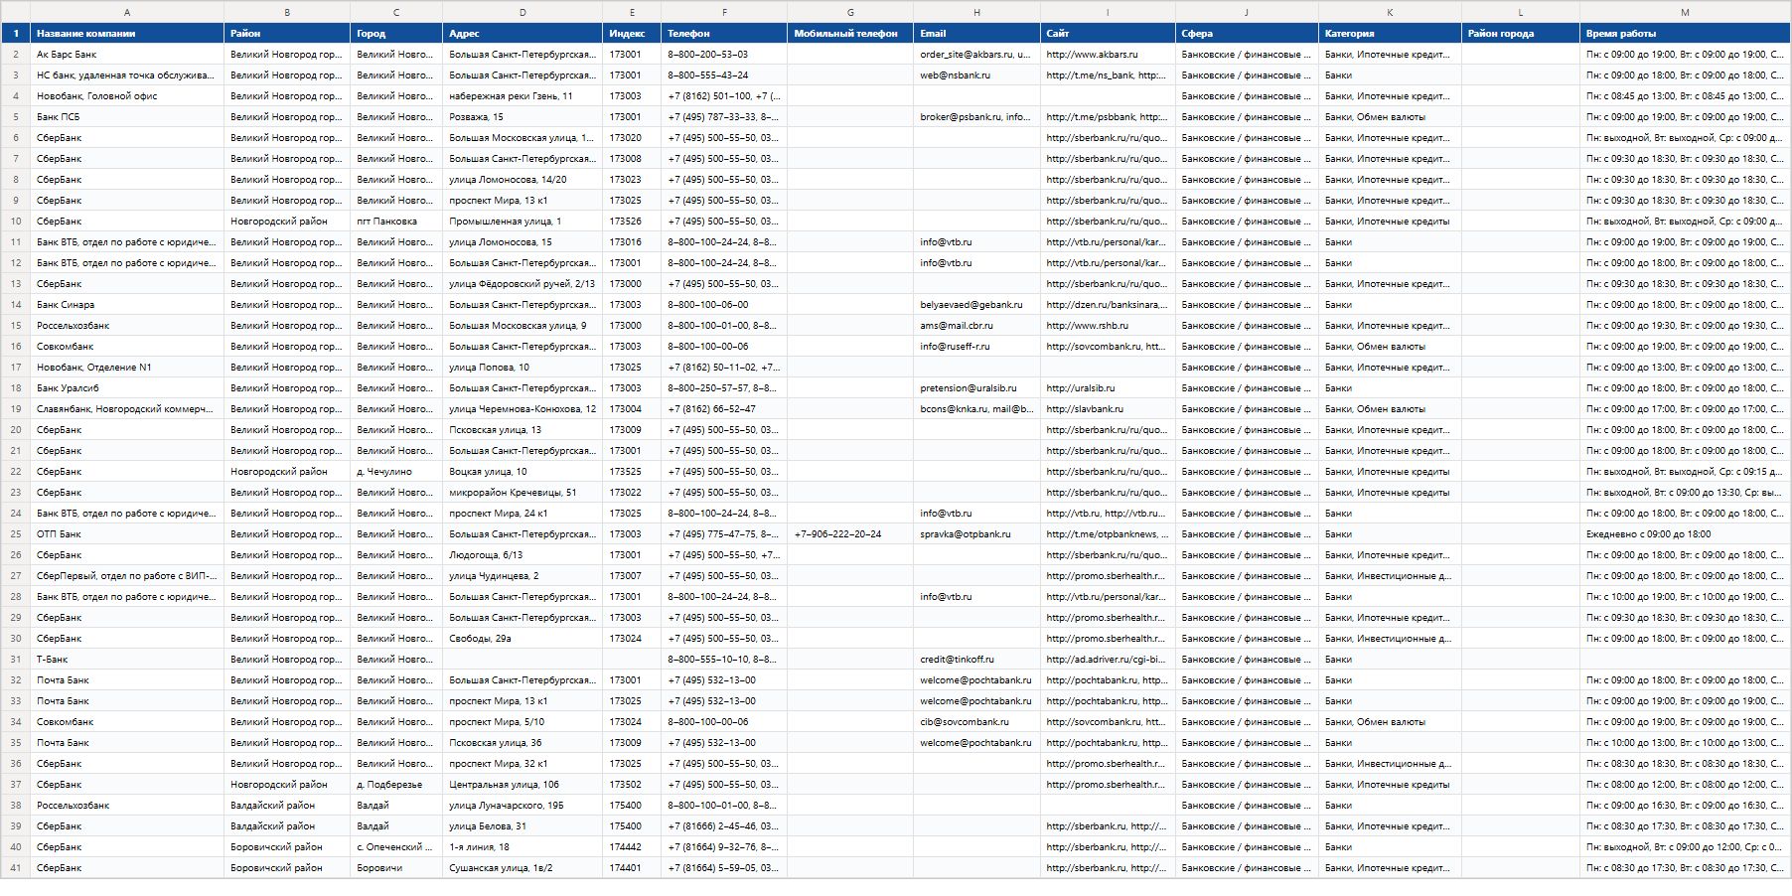Viewport: 1792px width, 896px height.
Task: Click the 'Время работы' header cell
Action: click(1685, 33)
